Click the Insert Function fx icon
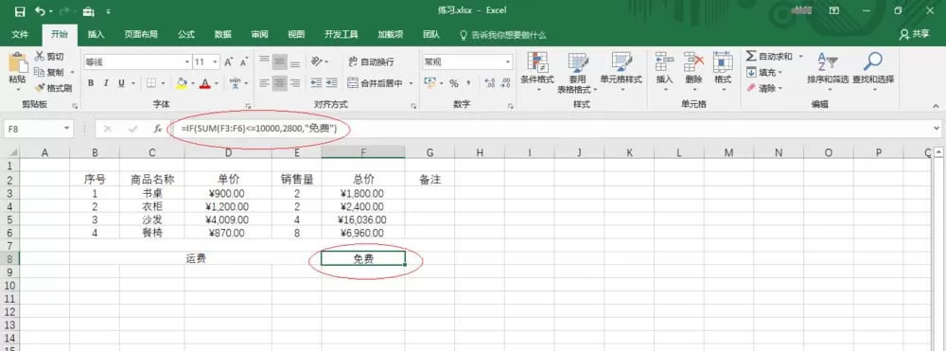 157,129
